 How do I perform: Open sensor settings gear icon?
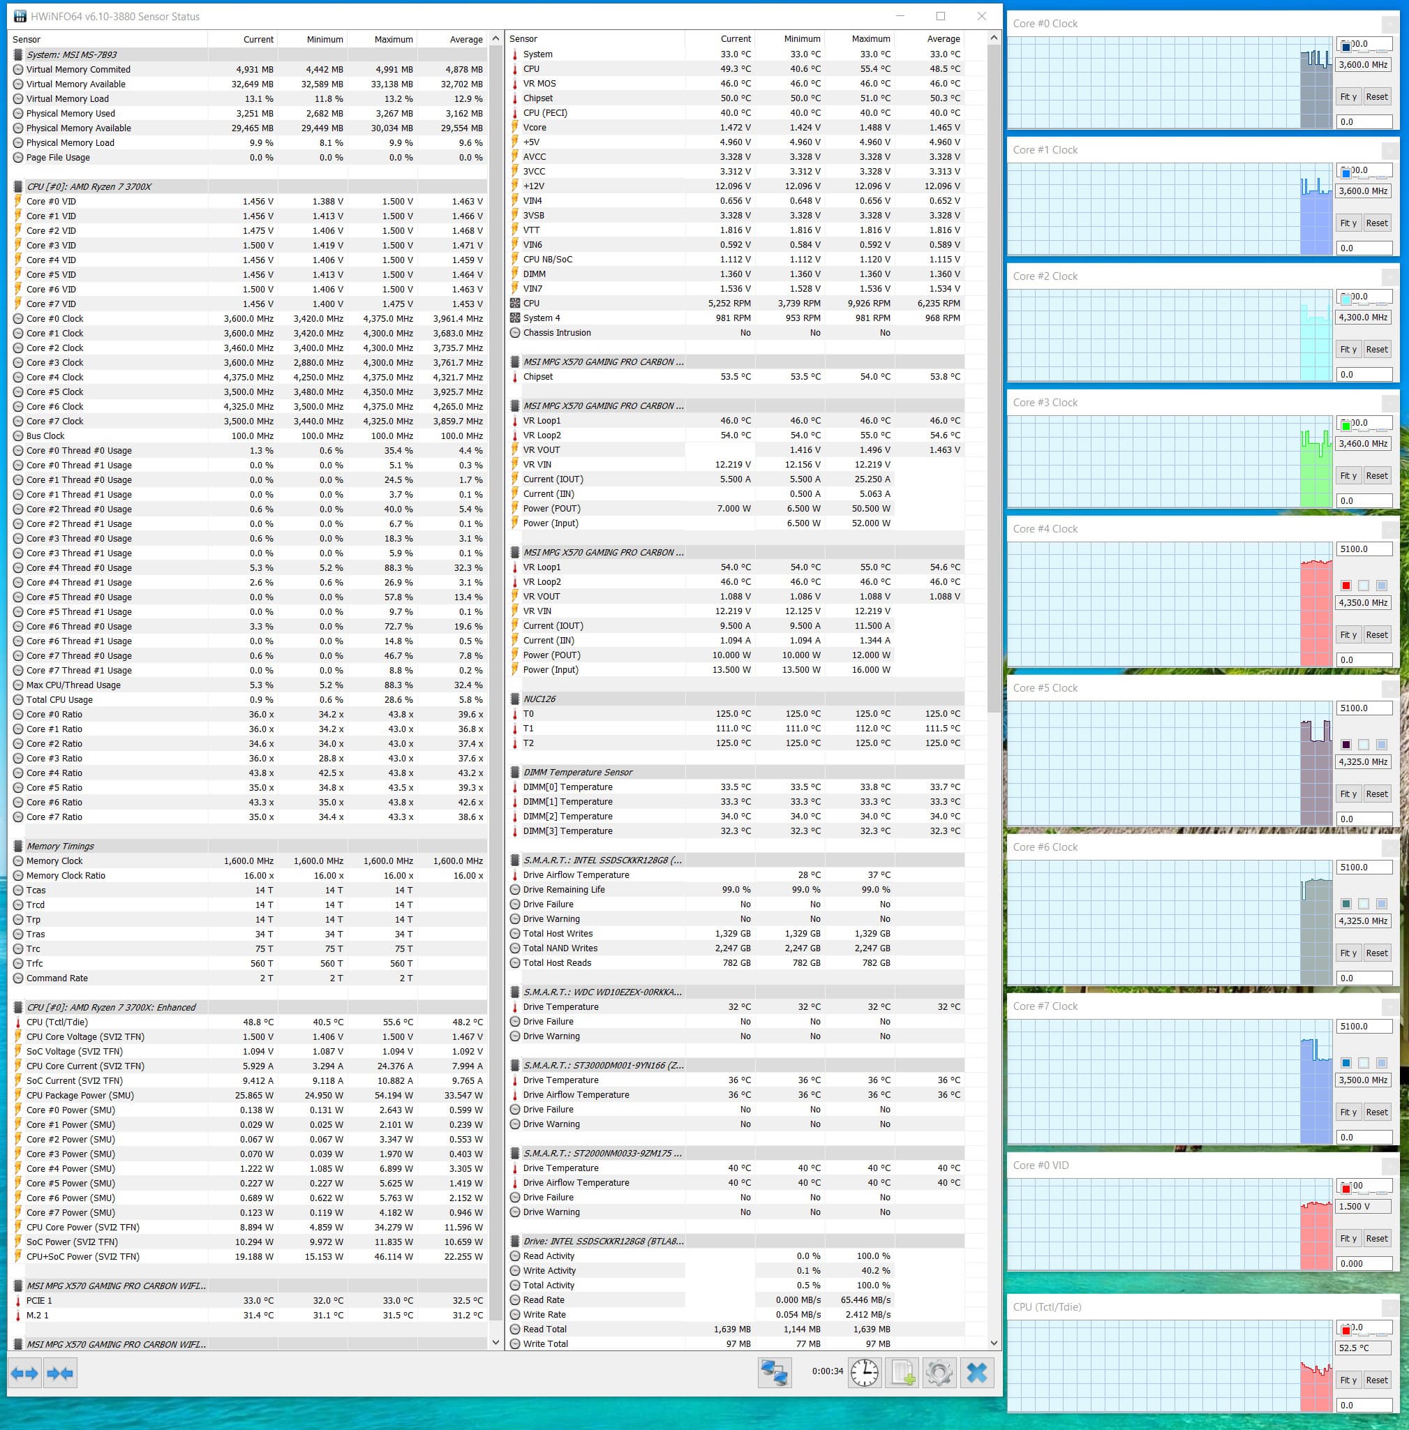pyautogui.click(x=939, y=1373)
